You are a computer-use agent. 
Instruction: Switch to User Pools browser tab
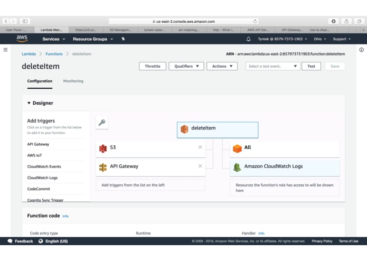point(17,30)
